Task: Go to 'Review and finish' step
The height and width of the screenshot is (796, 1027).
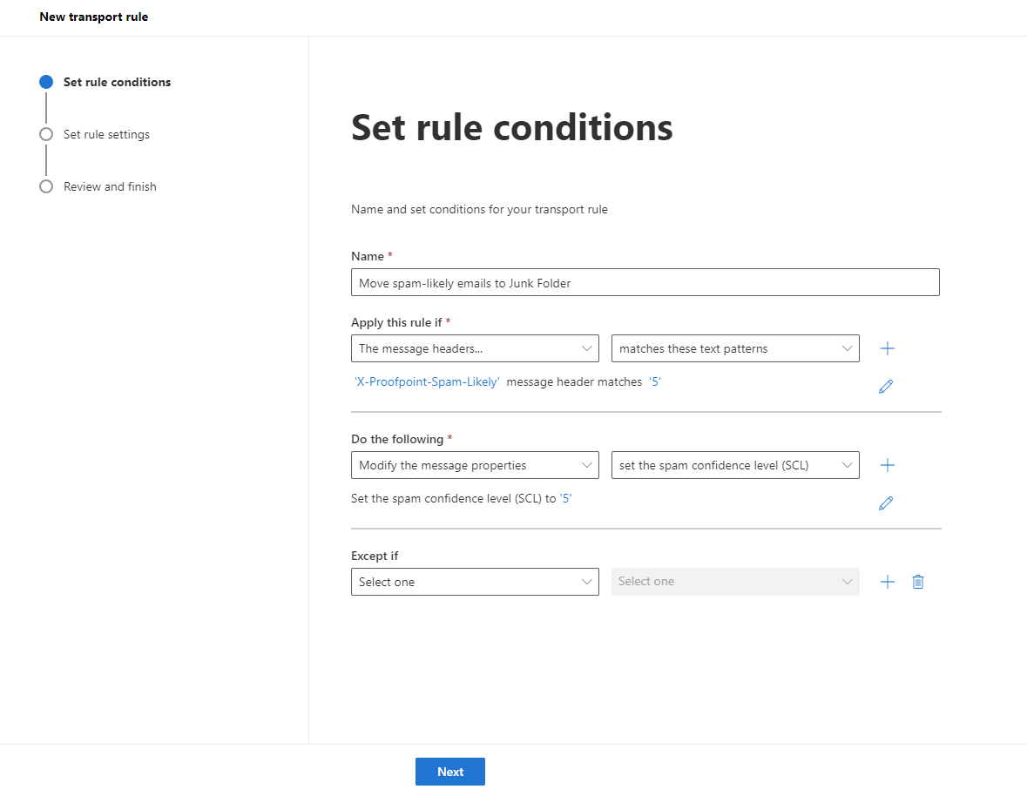Action: 98,186
